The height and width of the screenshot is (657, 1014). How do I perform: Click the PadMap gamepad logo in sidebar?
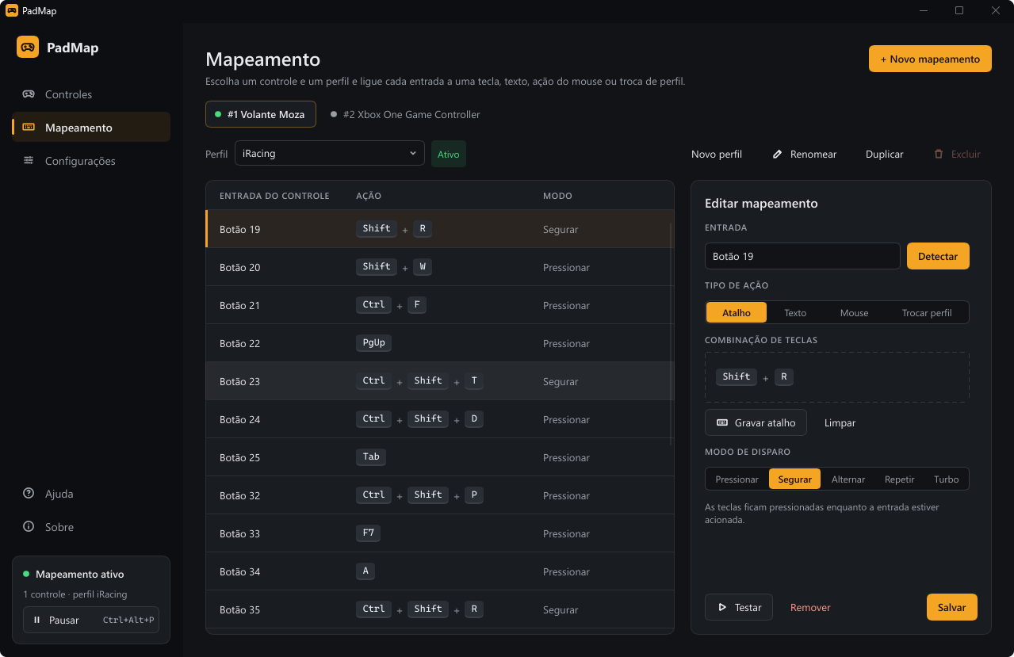point(28,48)
